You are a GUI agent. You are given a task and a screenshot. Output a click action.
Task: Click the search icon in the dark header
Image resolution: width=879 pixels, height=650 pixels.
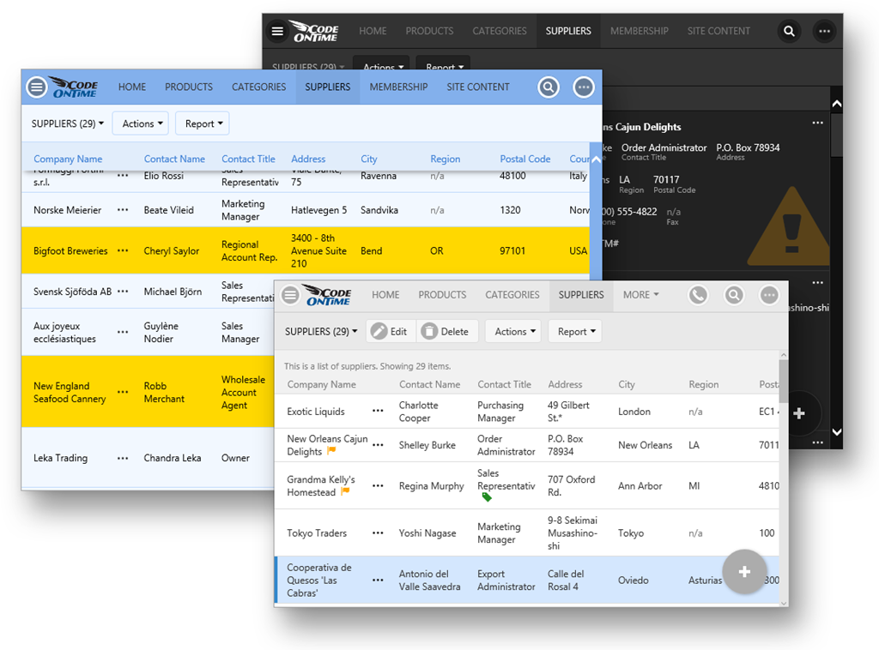(789, 32)
